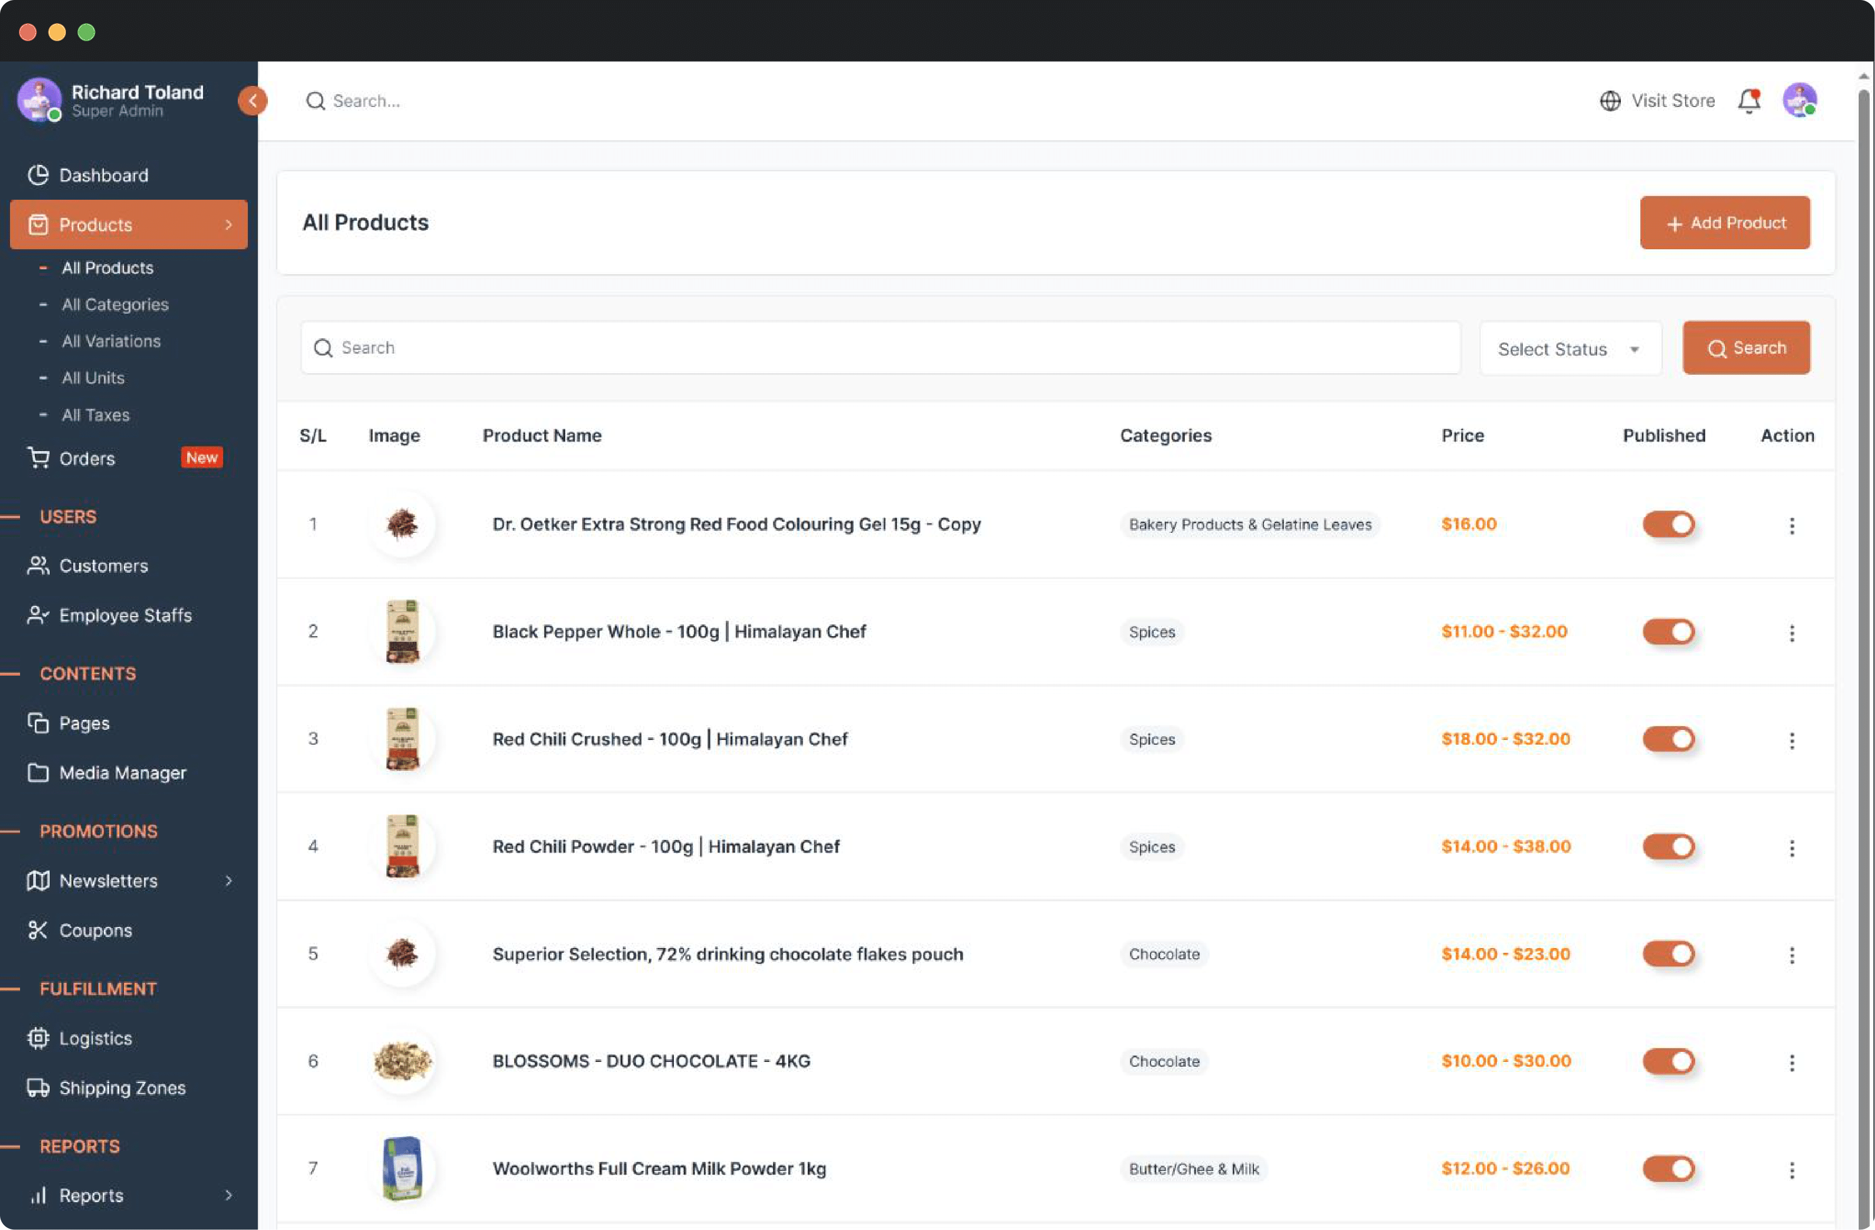Click the Logistics icon in sidebar
This screenshot has width=1875, height=1230.
pyautogui.click(x=37, y=1038)
